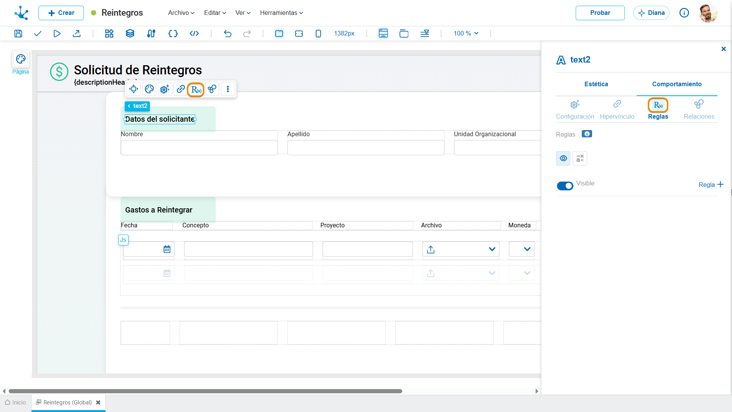This screenshot has height=412, width=732.
Task: Click the Save icon in toolbar
Action: pyautogui.click(x=18, y=34)
